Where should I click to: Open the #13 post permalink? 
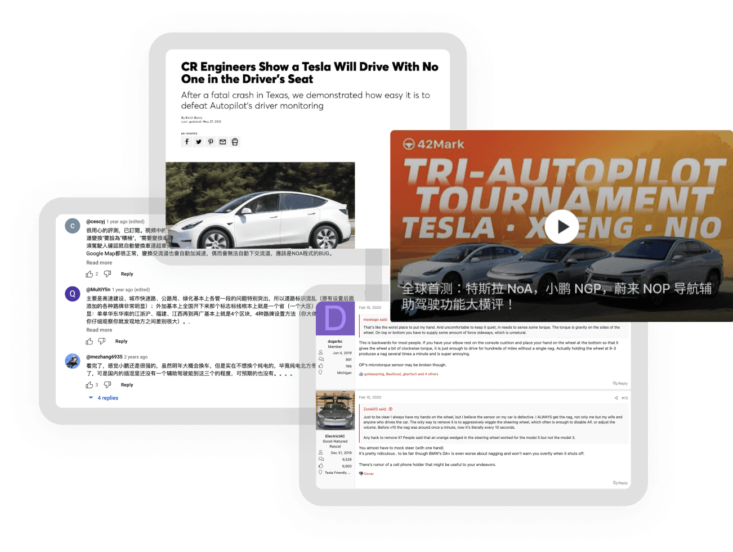pyautogui.click(x=624, y=398)
